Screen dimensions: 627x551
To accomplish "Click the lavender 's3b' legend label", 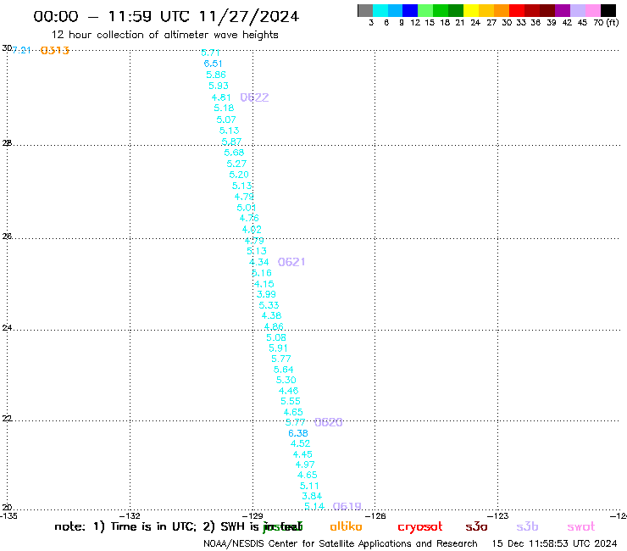I will click(x=527, y=526).
